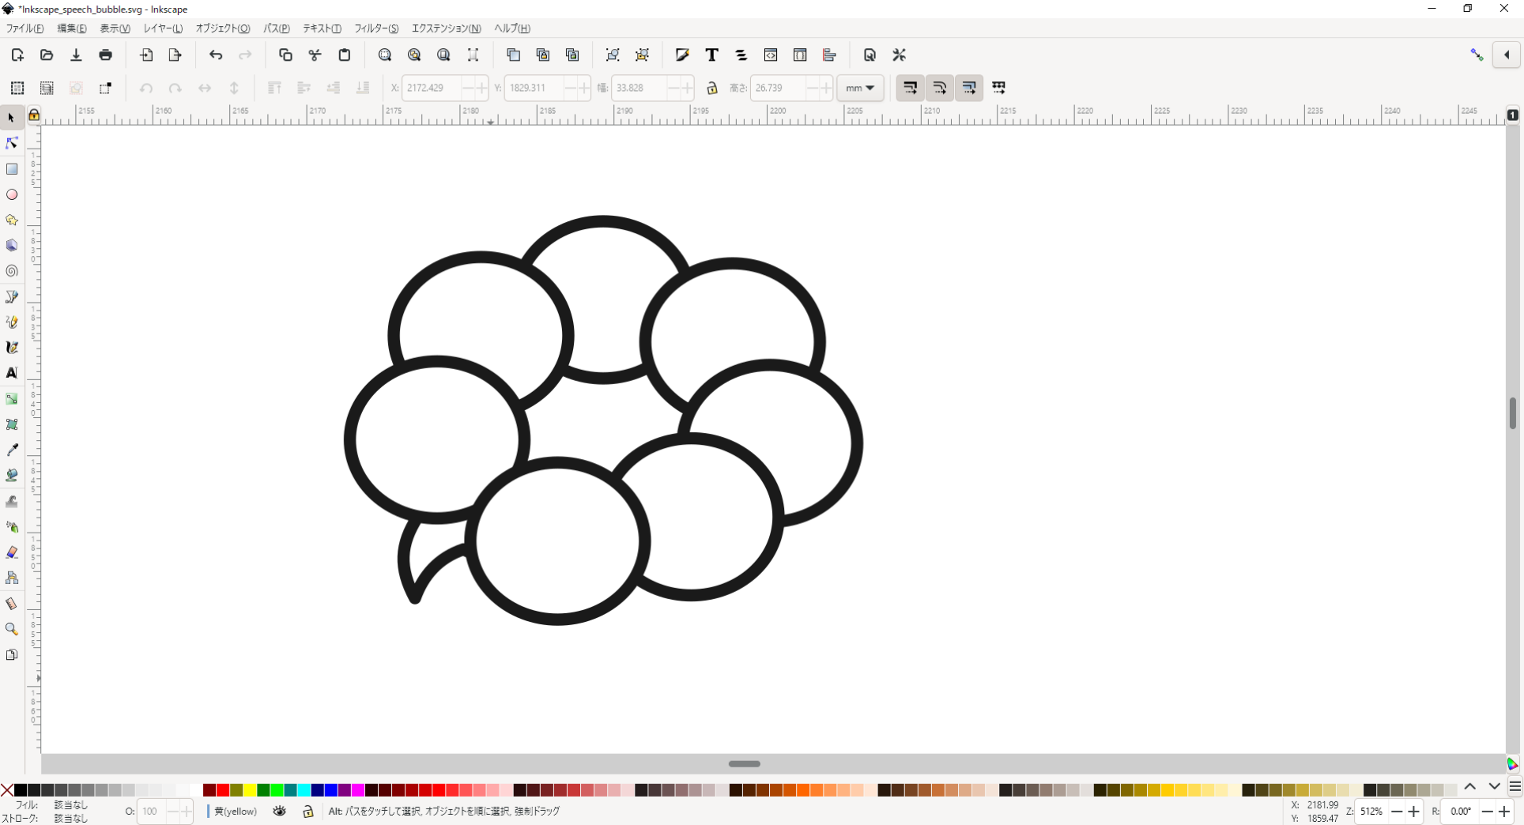Click the bright red palette swatch
This screenshot has height=825, width=1524.
[x=223, y=790]
